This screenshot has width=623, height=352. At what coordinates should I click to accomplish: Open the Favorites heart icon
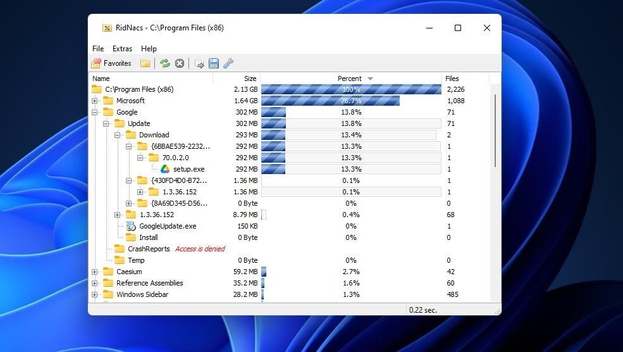tap(96, 63)
